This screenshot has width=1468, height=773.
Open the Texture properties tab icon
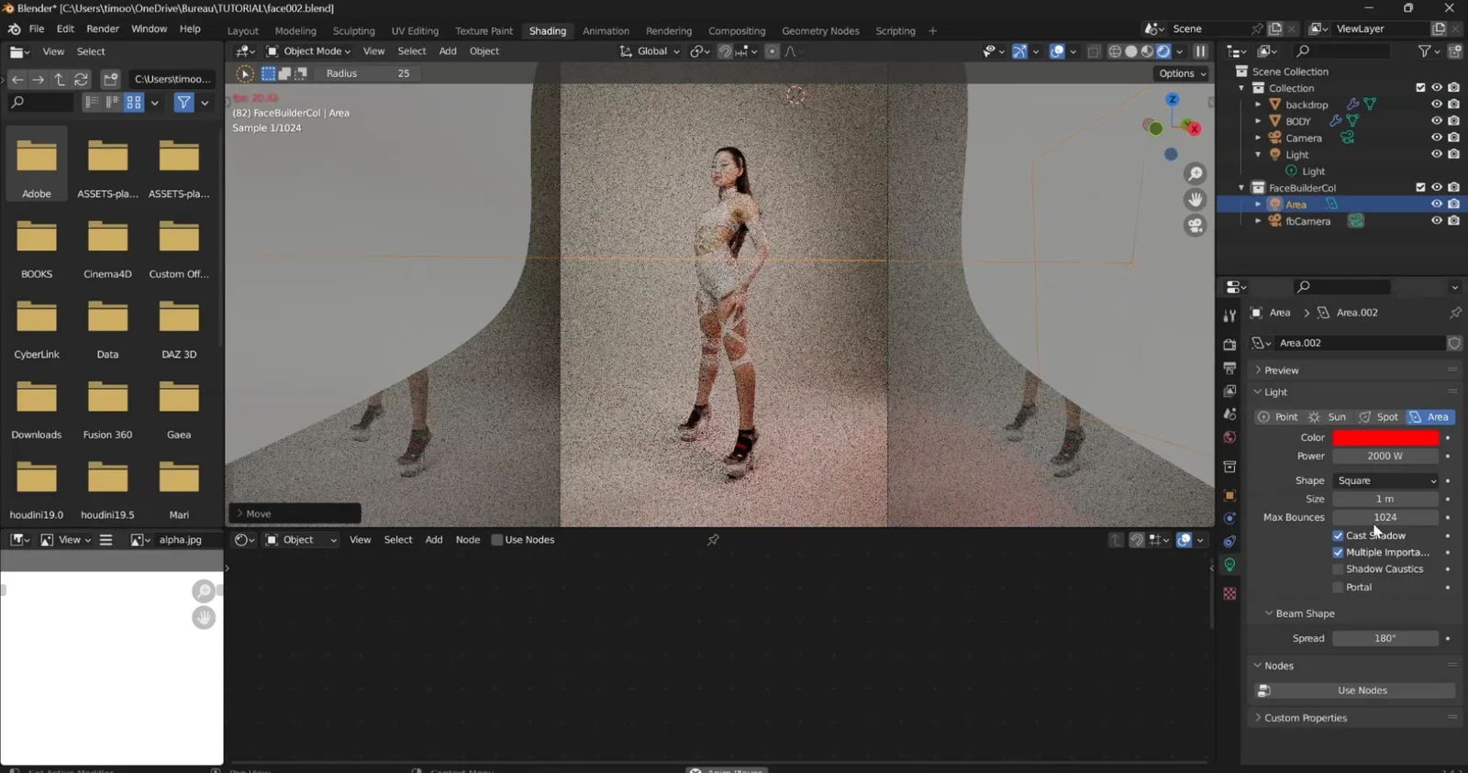click(1229, 594)
